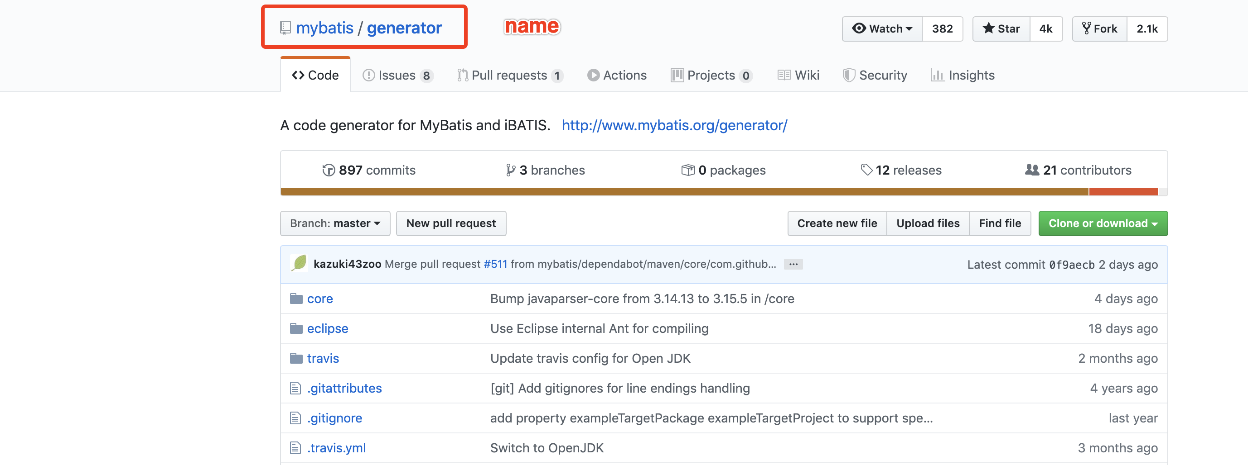Click the repository book icon beside mybatis
This screenshot has width=1248, height=465.
coord(285,28)
